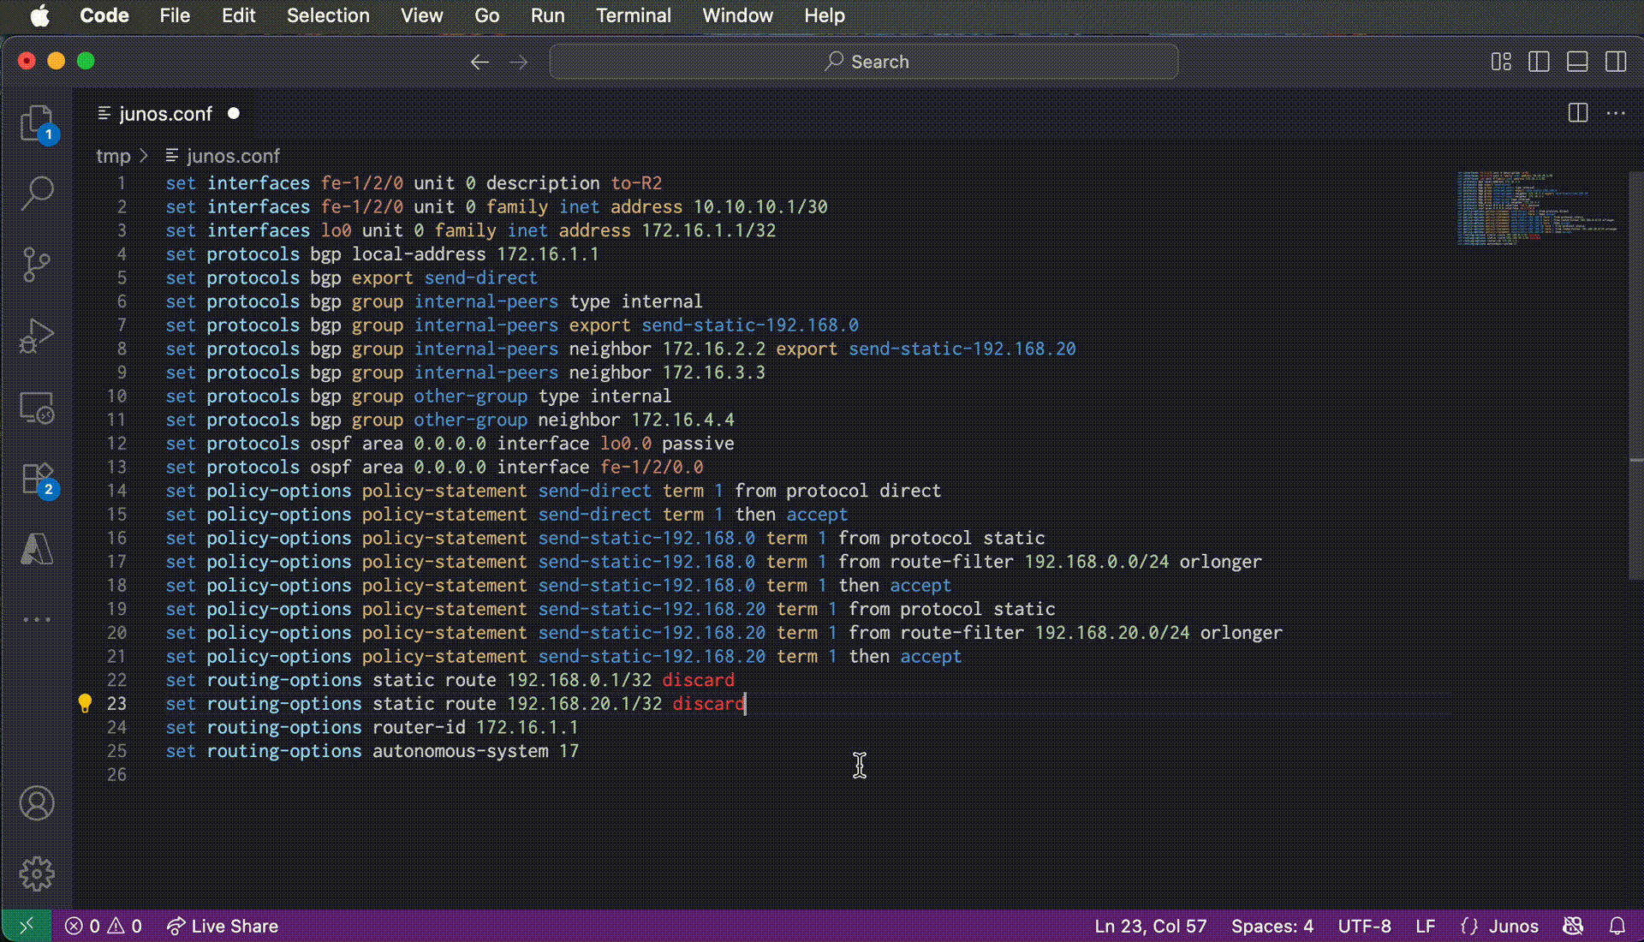Image resolution: width=1644 pixels, height=942 pixels.
Task: Open the Terminal menu
Action: 633,15
